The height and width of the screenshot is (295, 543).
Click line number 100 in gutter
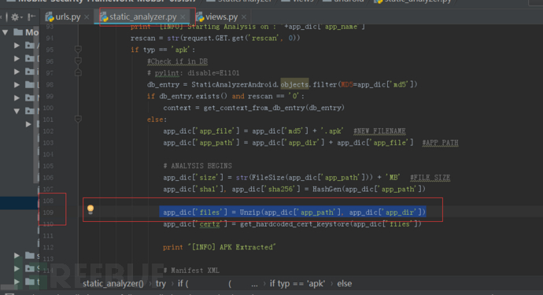(x=48, y=108)
